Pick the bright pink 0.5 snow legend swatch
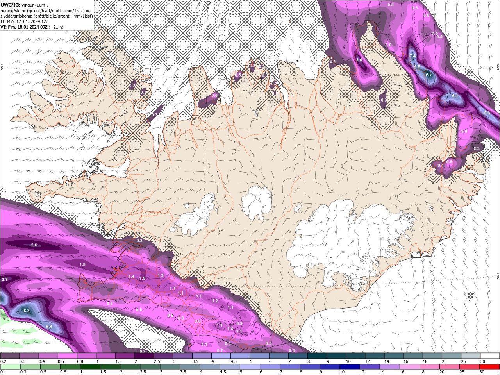The image size is (500, 375). click(x=67, y=356)
